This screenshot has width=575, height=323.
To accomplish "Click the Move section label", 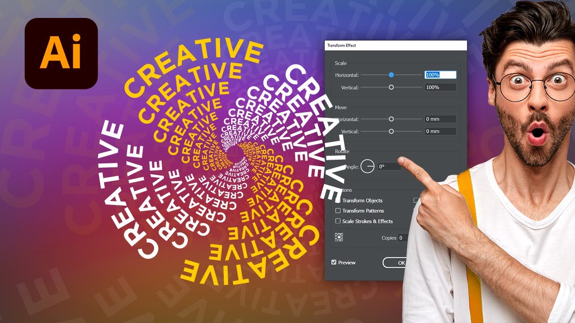I will click(341, 108).
